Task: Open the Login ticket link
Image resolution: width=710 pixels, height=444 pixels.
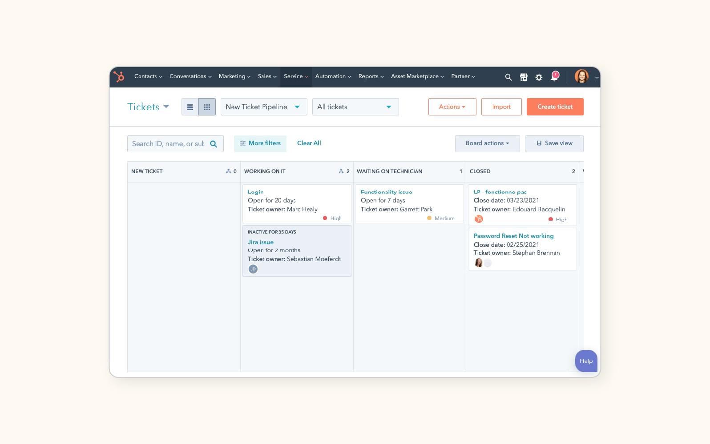Action: pos(256,192)
